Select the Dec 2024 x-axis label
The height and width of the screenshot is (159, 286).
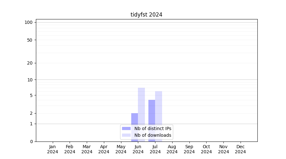[x=240, y=149]
